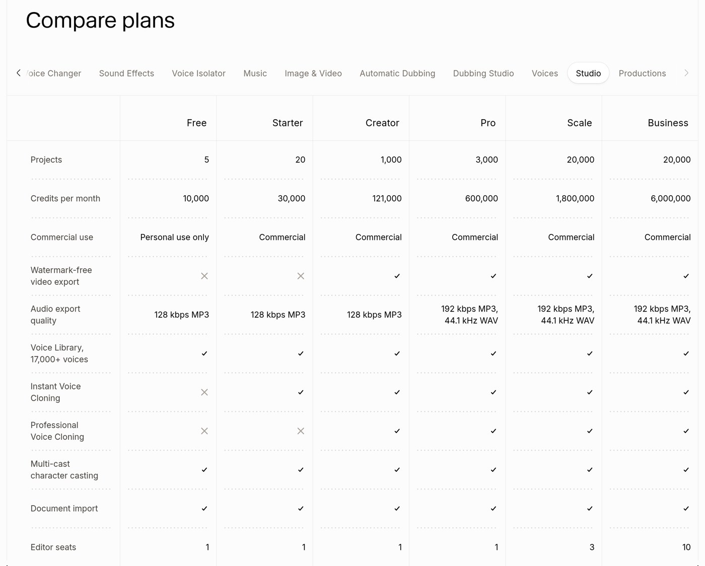Switch to the Sound Effects tab
Screen dimensions: 705x566
coord(126,73)
